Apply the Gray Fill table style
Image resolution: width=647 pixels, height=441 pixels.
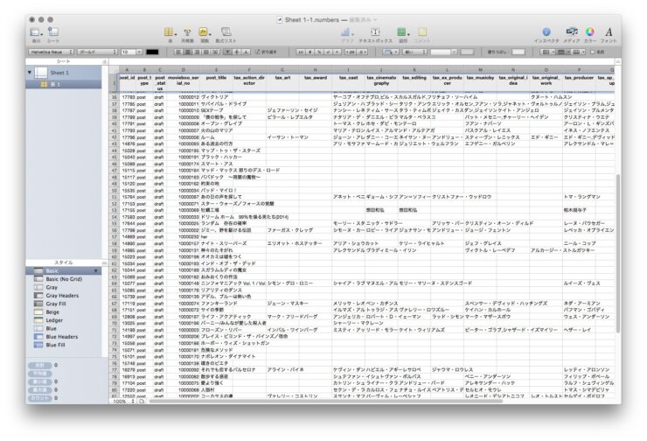click(64, 304)
